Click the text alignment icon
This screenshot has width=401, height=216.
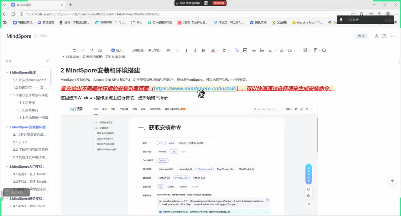[270, 50]
